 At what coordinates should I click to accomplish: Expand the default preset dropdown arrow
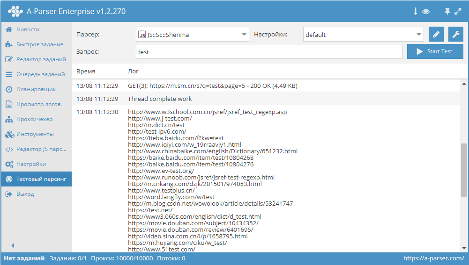[419, 35]
